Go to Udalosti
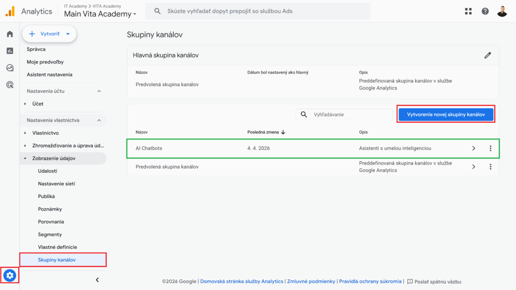The width and height of the screenshot is (516, 290). click(47, 171)
